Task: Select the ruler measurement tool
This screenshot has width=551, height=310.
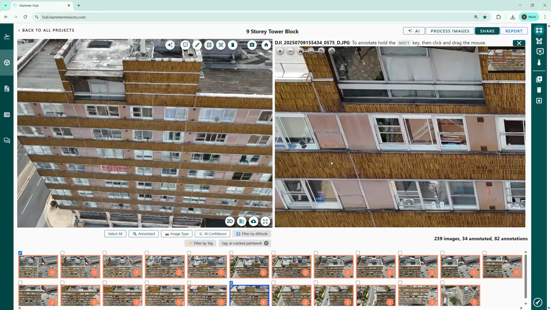Action: pos(197,45)
